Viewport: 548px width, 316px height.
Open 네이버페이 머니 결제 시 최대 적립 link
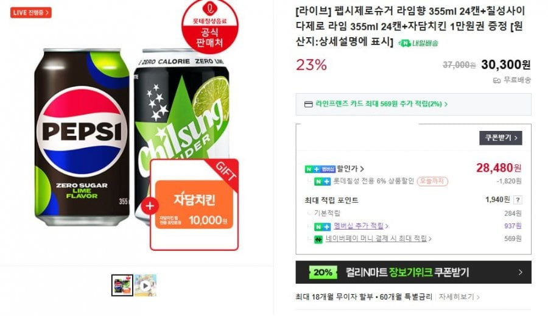click(378, 239)
